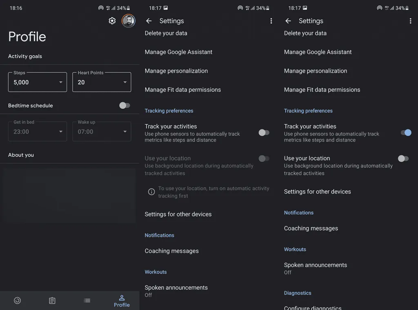This screenshot has height=310, width=418.
Task: Open the Home rings tab icon
Action: [x=17, y=300]
